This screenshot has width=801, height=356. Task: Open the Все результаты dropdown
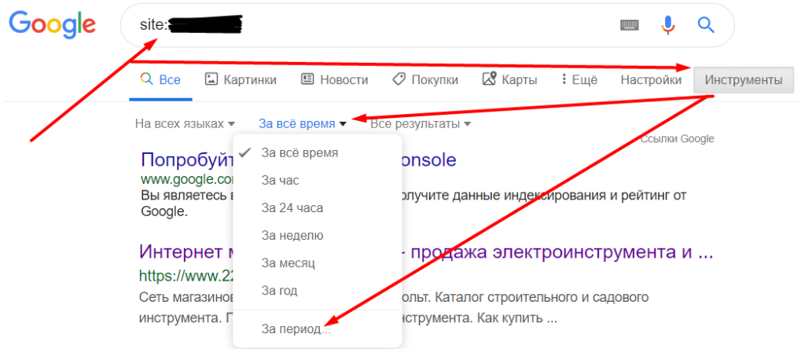pyautogui.click(x=421, y=123)
